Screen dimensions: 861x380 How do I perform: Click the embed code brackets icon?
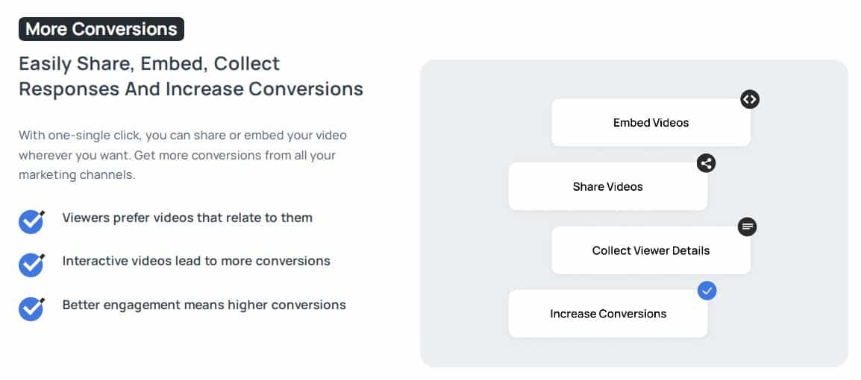[750, 99]
